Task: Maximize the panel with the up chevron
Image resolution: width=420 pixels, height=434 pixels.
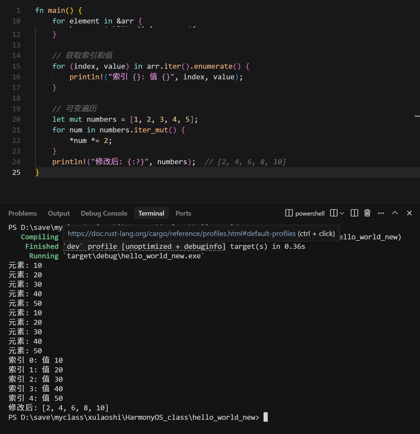Action: click(x=395, y=213)
